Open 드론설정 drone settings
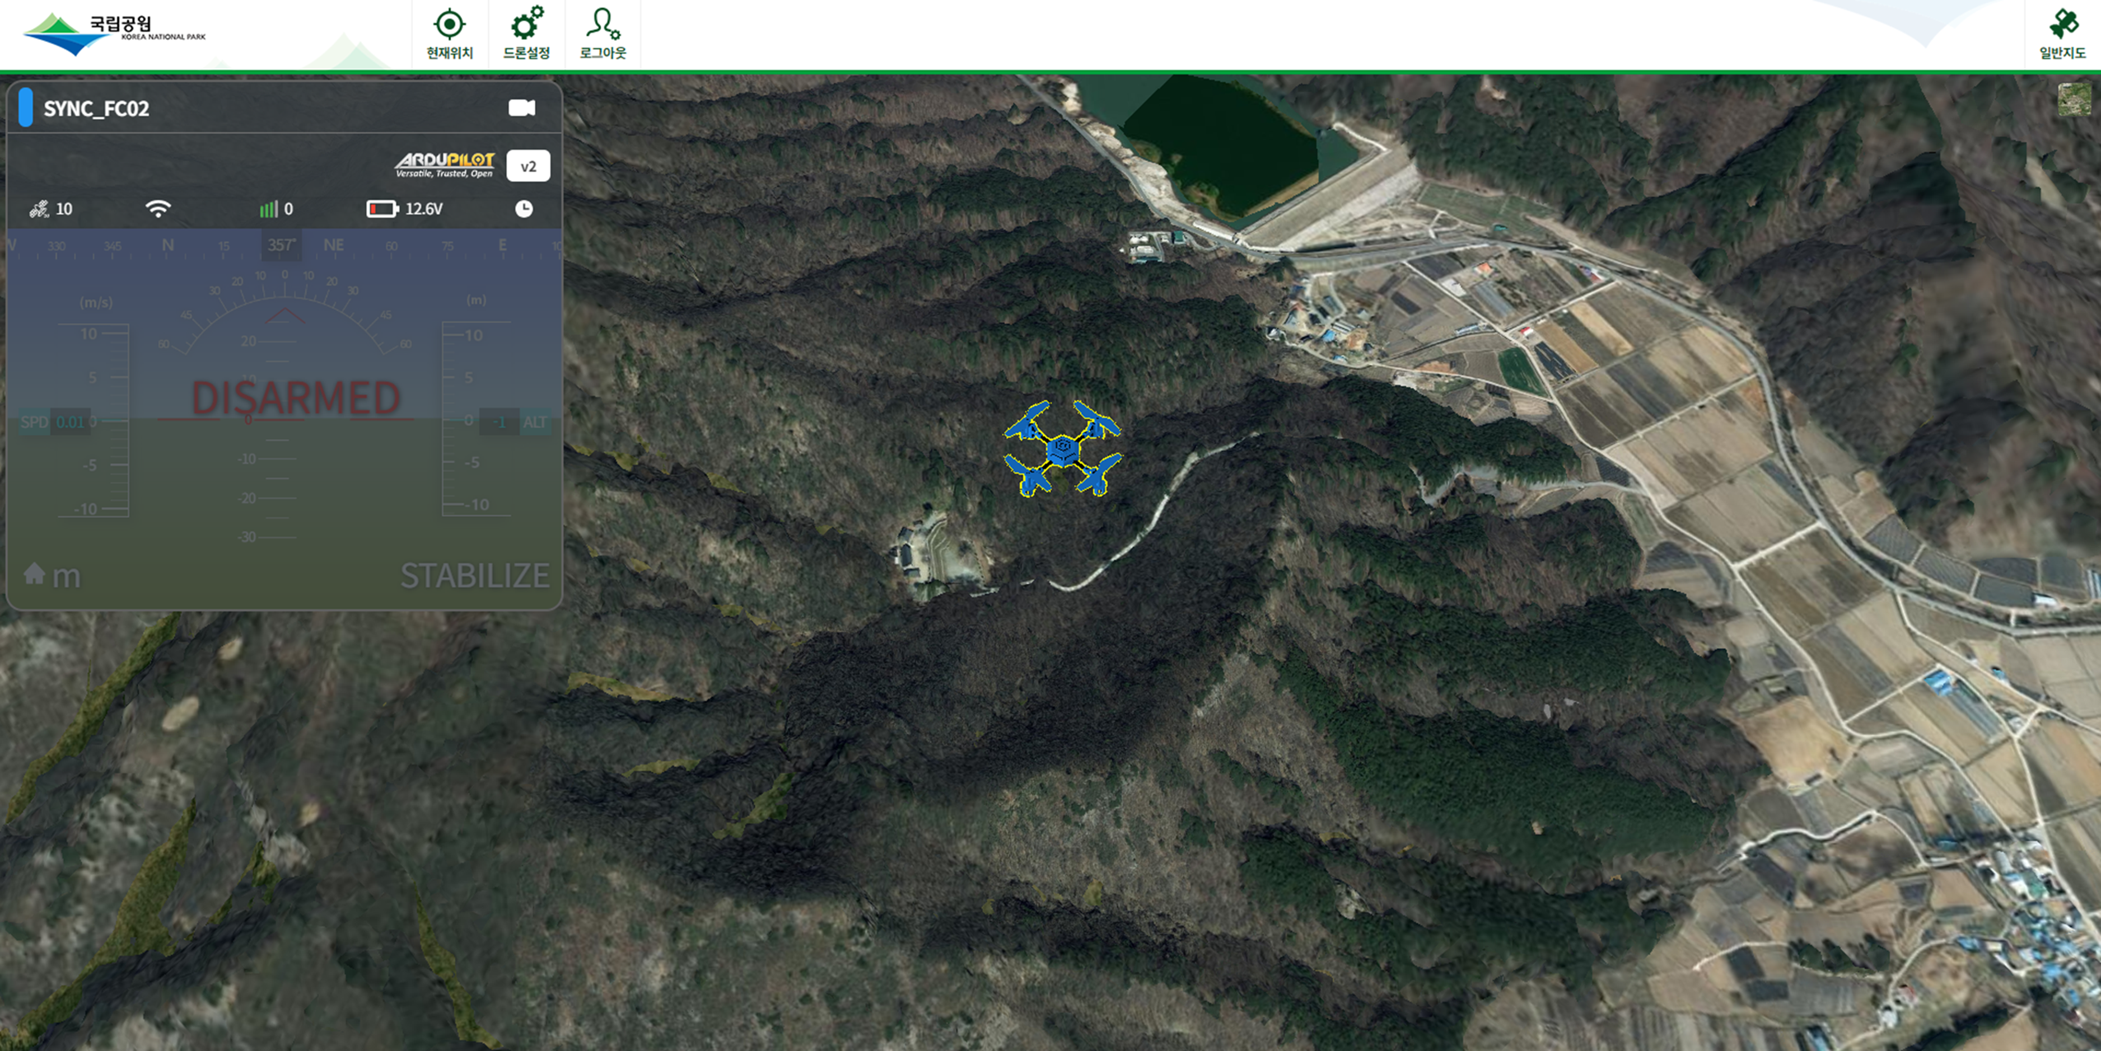2101x1051 pixels. point(526,25)
